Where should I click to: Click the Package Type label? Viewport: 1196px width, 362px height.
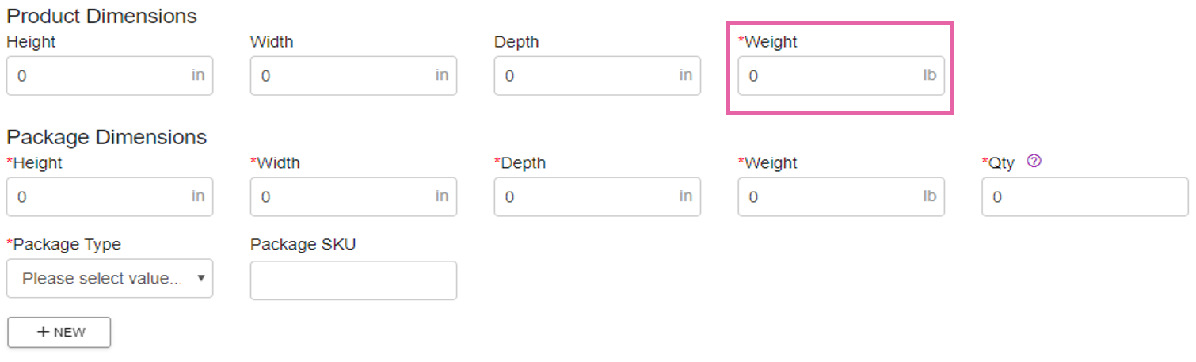pyautogui.click(x=63, y=244)
